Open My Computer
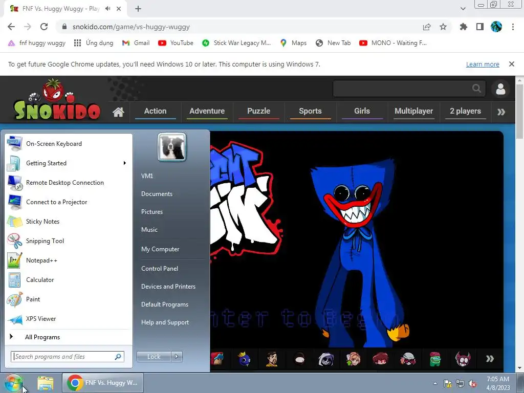Viewport: 524px width, 393px height. [160, 249]
